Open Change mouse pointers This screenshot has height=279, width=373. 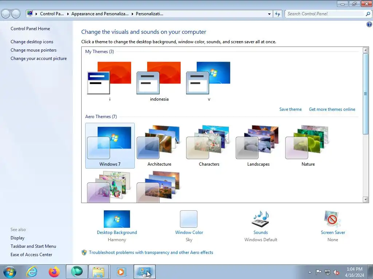tap(34, 50)
